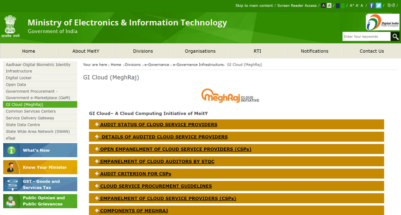This screenshot has height=215, width=401.
Task: Click the GST banner icon
Action: [x=12, y=184]
